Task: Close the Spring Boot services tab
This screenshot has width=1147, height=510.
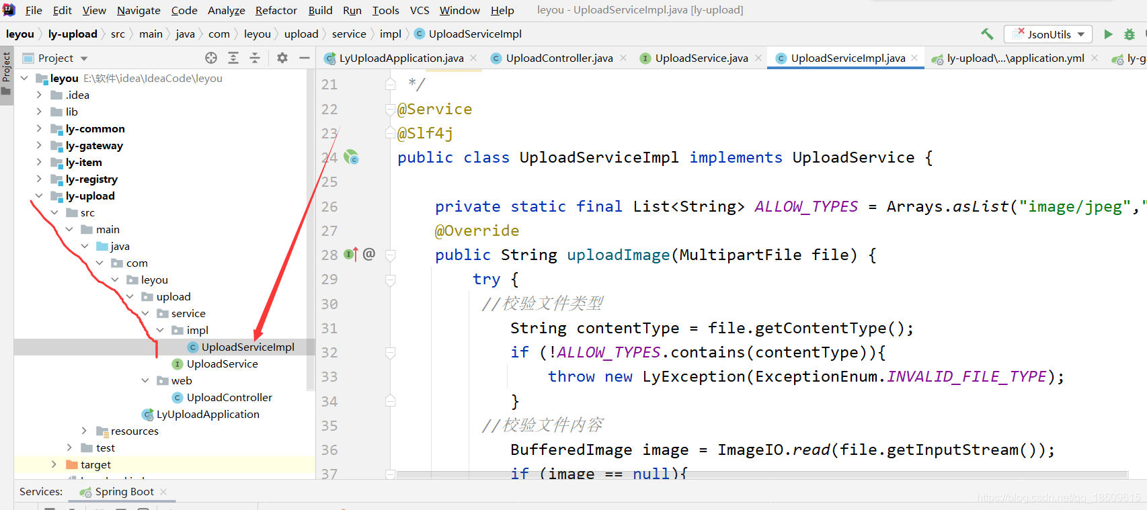Action: 163,492
